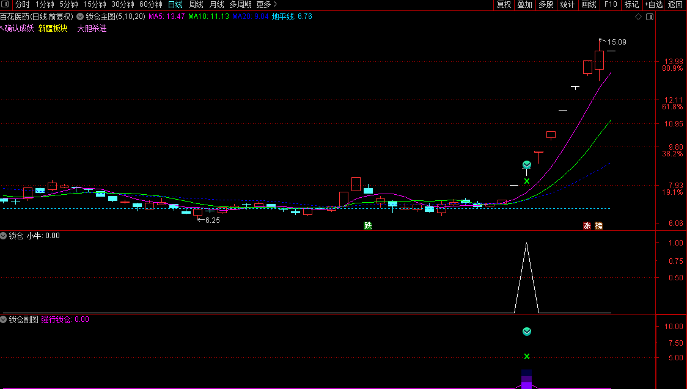Open the 统计 statistics button
Screen dimensions: 687x389
(x=567, y=4)
